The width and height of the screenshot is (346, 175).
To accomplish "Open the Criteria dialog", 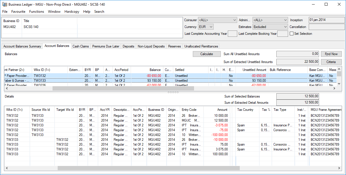I will point(331,62).
